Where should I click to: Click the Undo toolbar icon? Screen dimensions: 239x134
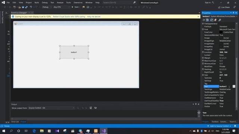[31, 7]
